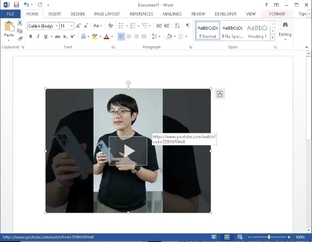Image resolution: width=312 pixels, height=242 pixels.
Task: Click the Clear All Formatting icon
Action: (x=110, y=26)
